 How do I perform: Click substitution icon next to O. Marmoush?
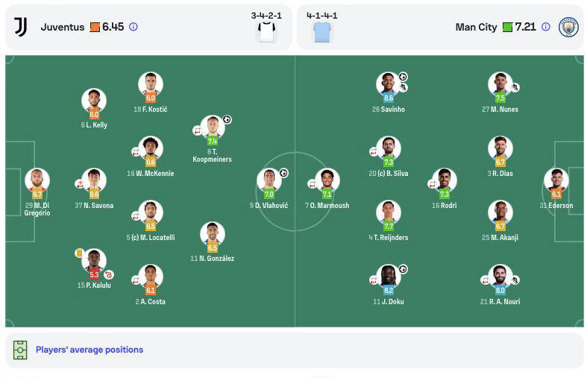point(312,183)
